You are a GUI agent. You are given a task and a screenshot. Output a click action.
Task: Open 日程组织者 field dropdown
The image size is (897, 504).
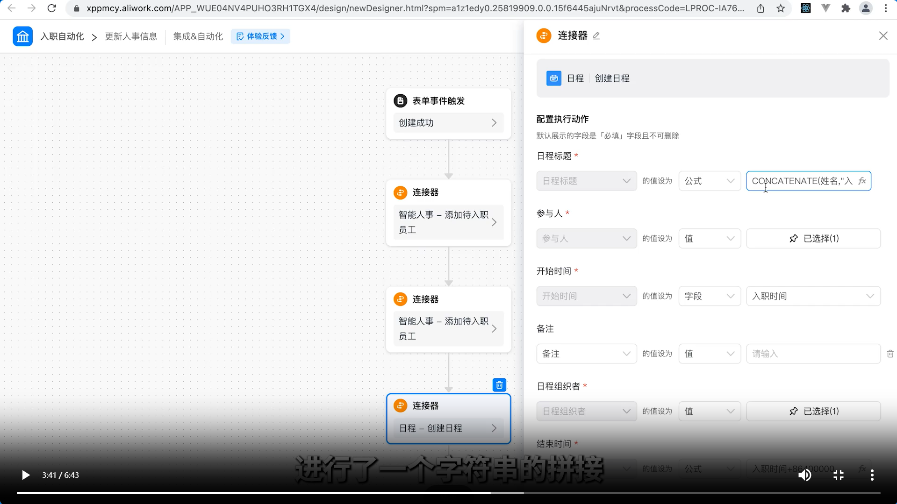coord(586,411)
